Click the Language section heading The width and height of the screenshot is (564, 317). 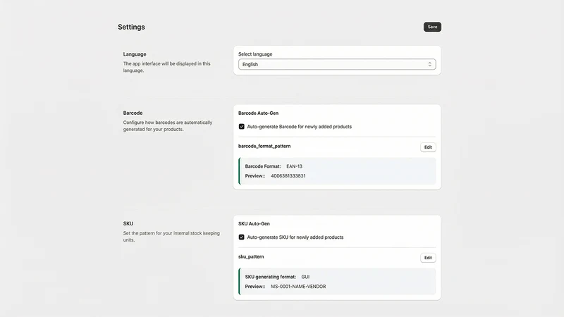[135, 54]
